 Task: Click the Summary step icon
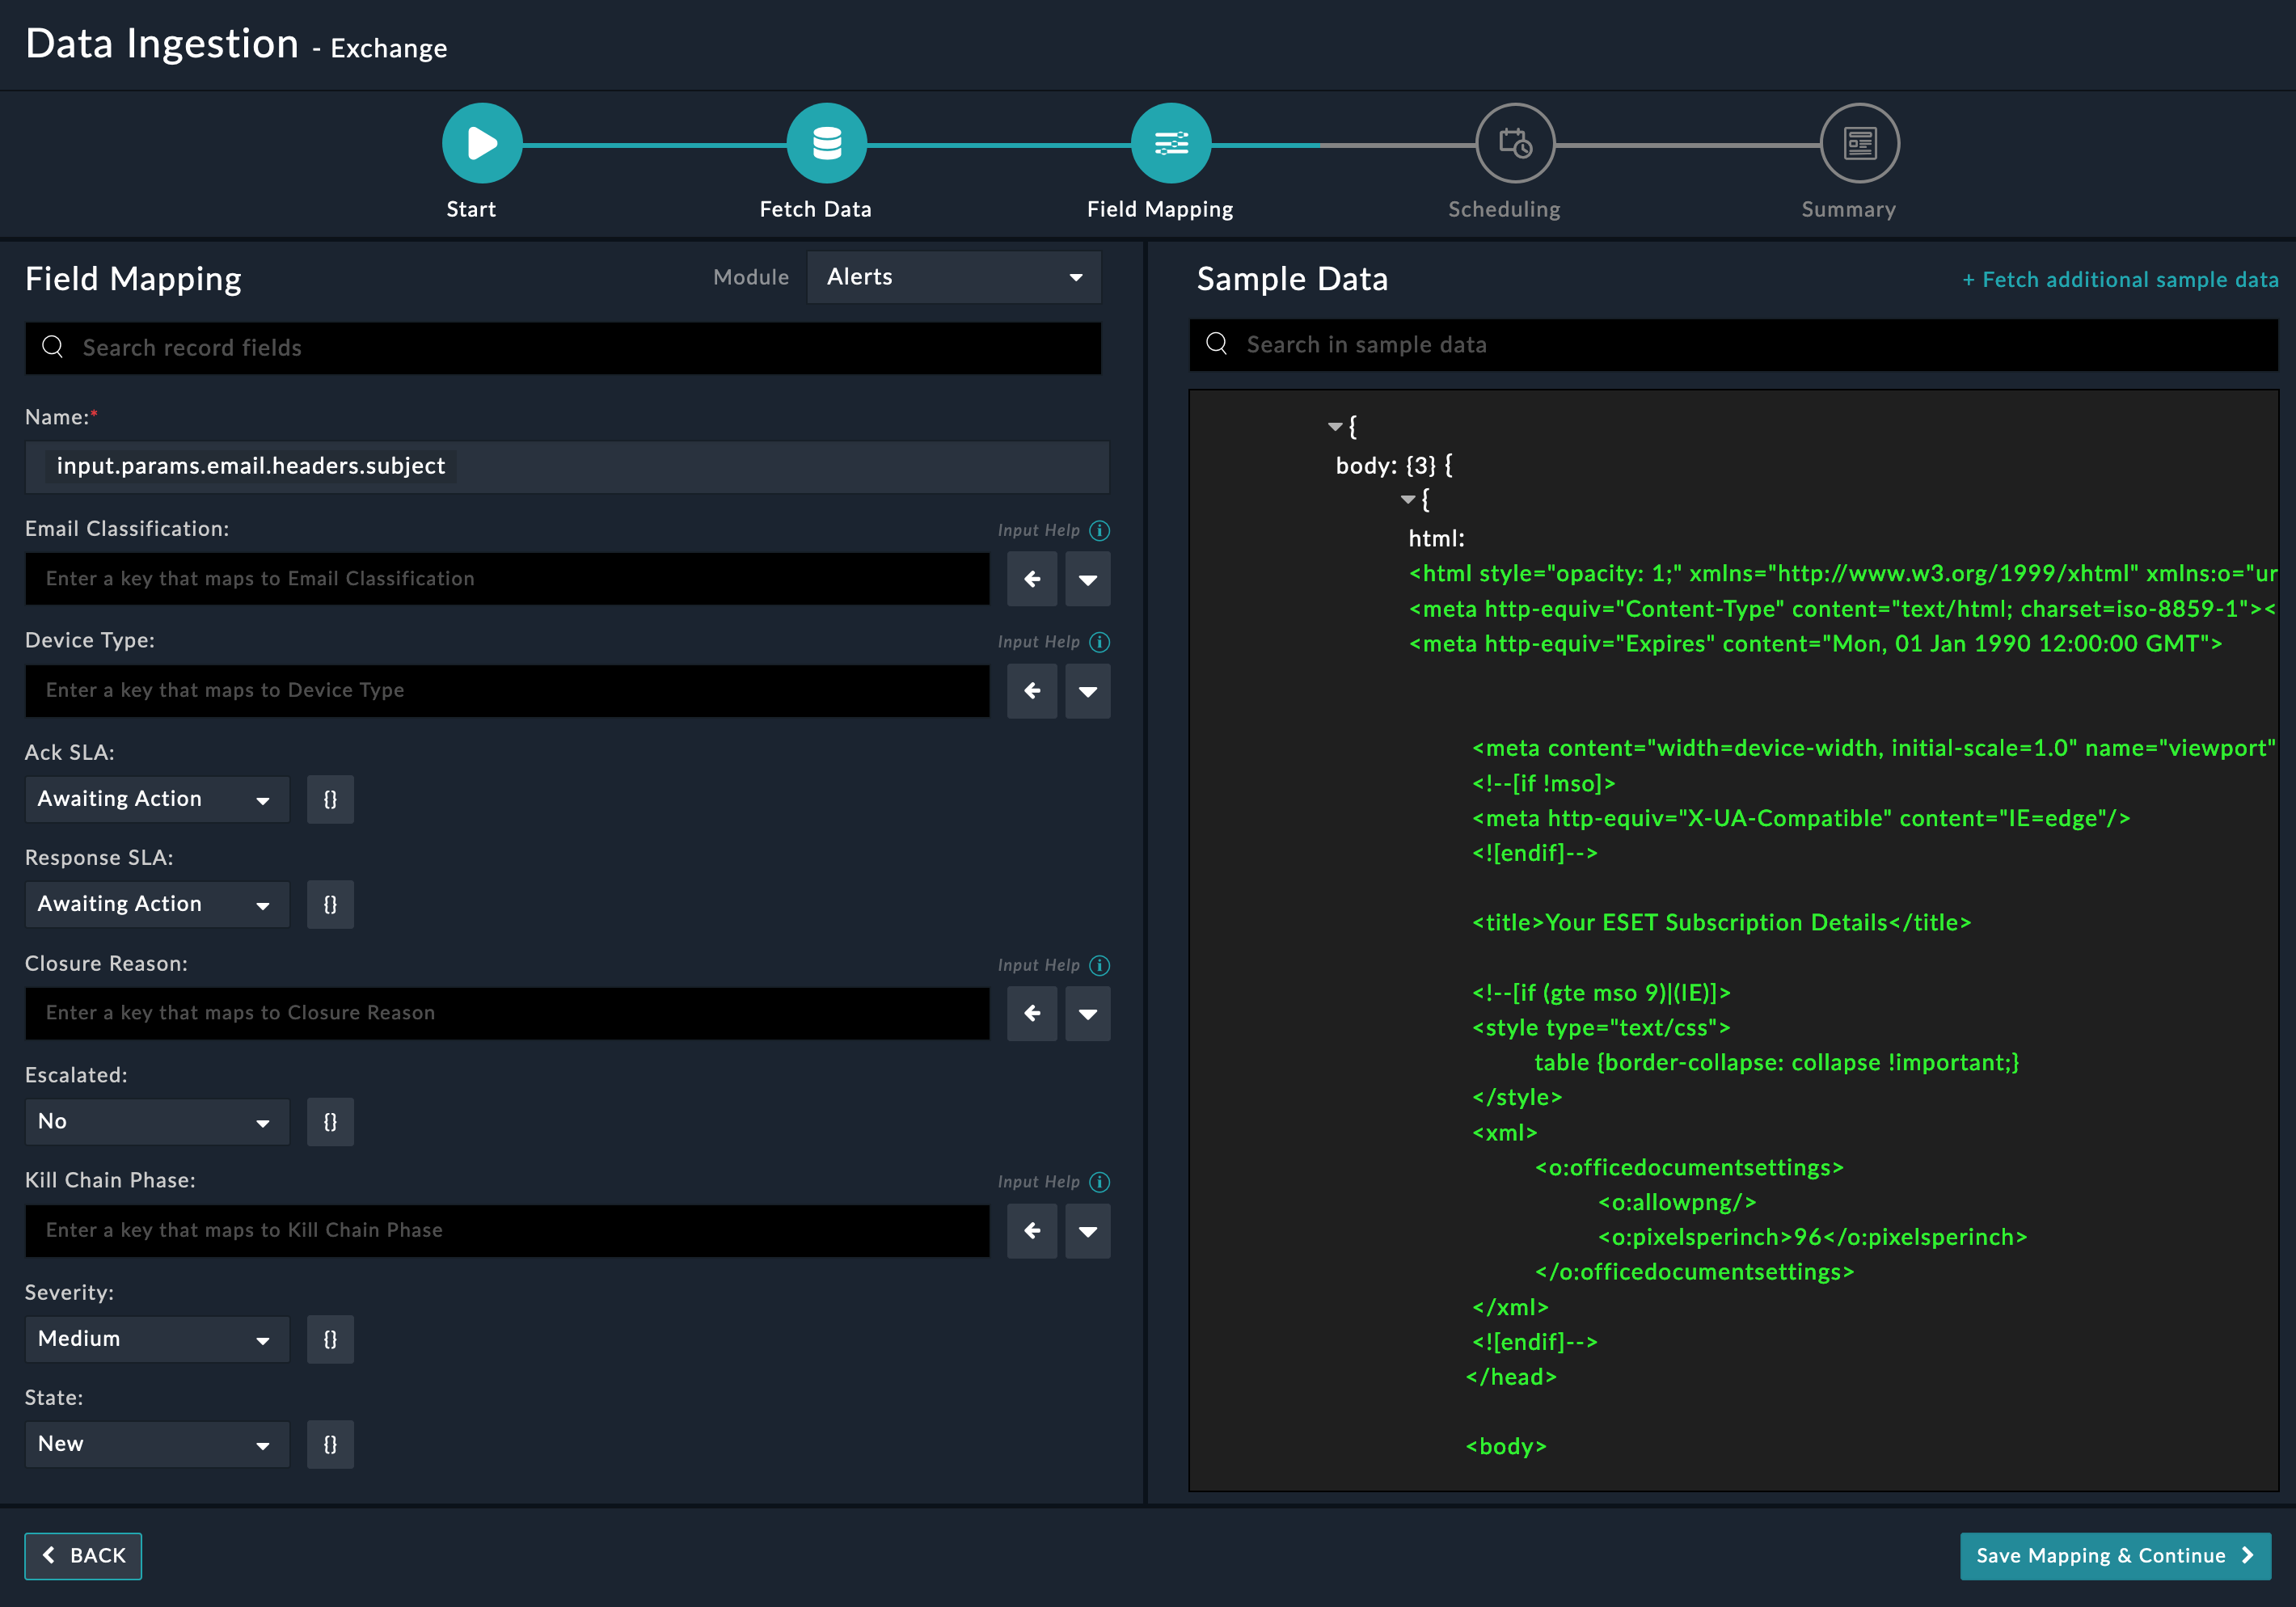pos(1859,143)
